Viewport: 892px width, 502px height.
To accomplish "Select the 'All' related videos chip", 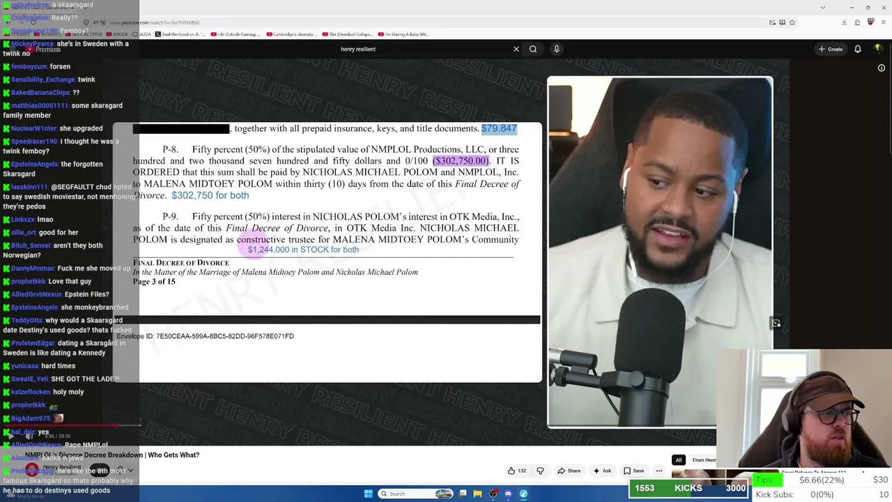I will point(678,460).
